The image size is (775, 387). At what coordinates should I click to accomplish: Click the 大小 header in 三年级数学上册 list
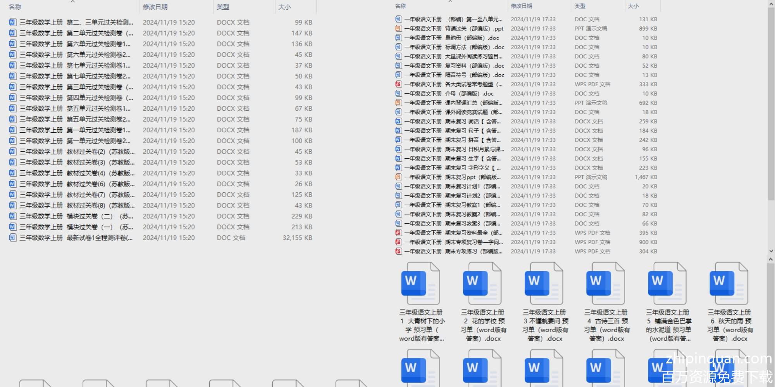pyautogui.click(x=284, y=7)
